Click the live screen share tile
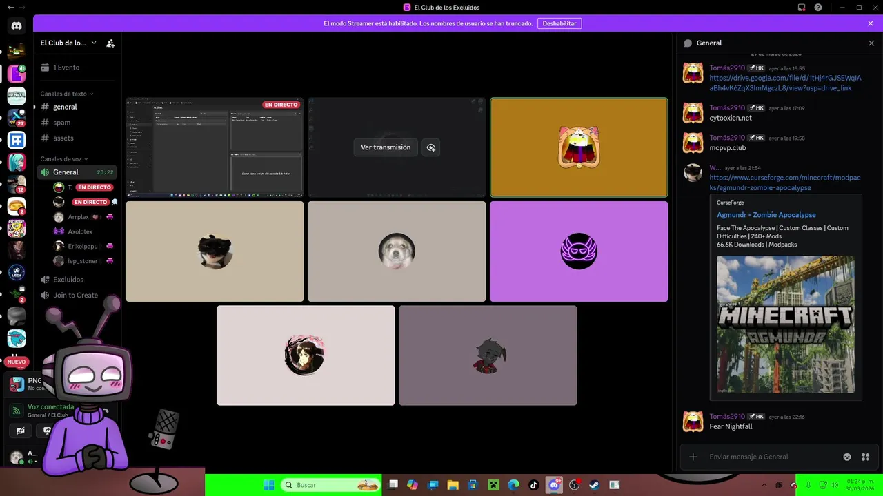The width and height of the screenshot is (883, 496). coord(215,147)
